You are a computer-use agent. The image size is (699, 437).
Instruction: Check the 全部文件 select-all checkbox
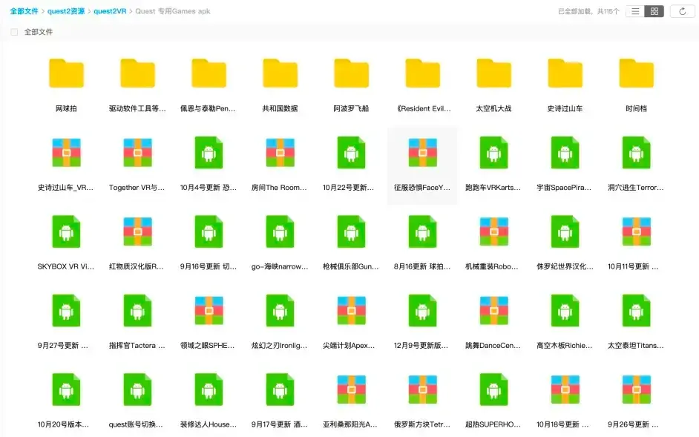click(x=14, y=33)
